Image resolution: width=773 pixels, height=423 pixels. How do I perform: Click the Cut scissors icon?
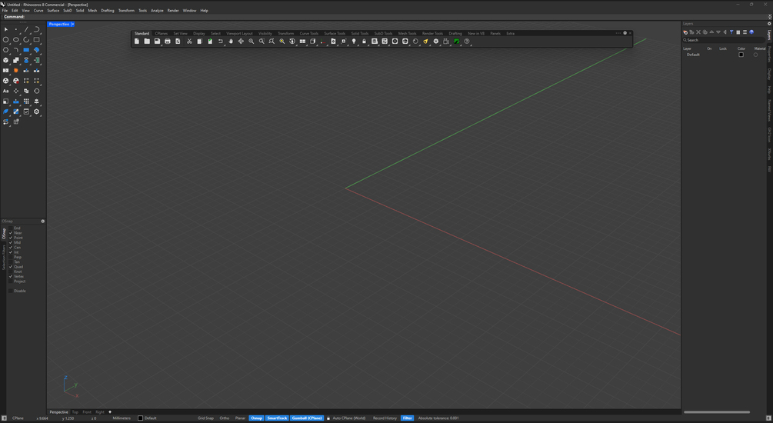[189, 42]
